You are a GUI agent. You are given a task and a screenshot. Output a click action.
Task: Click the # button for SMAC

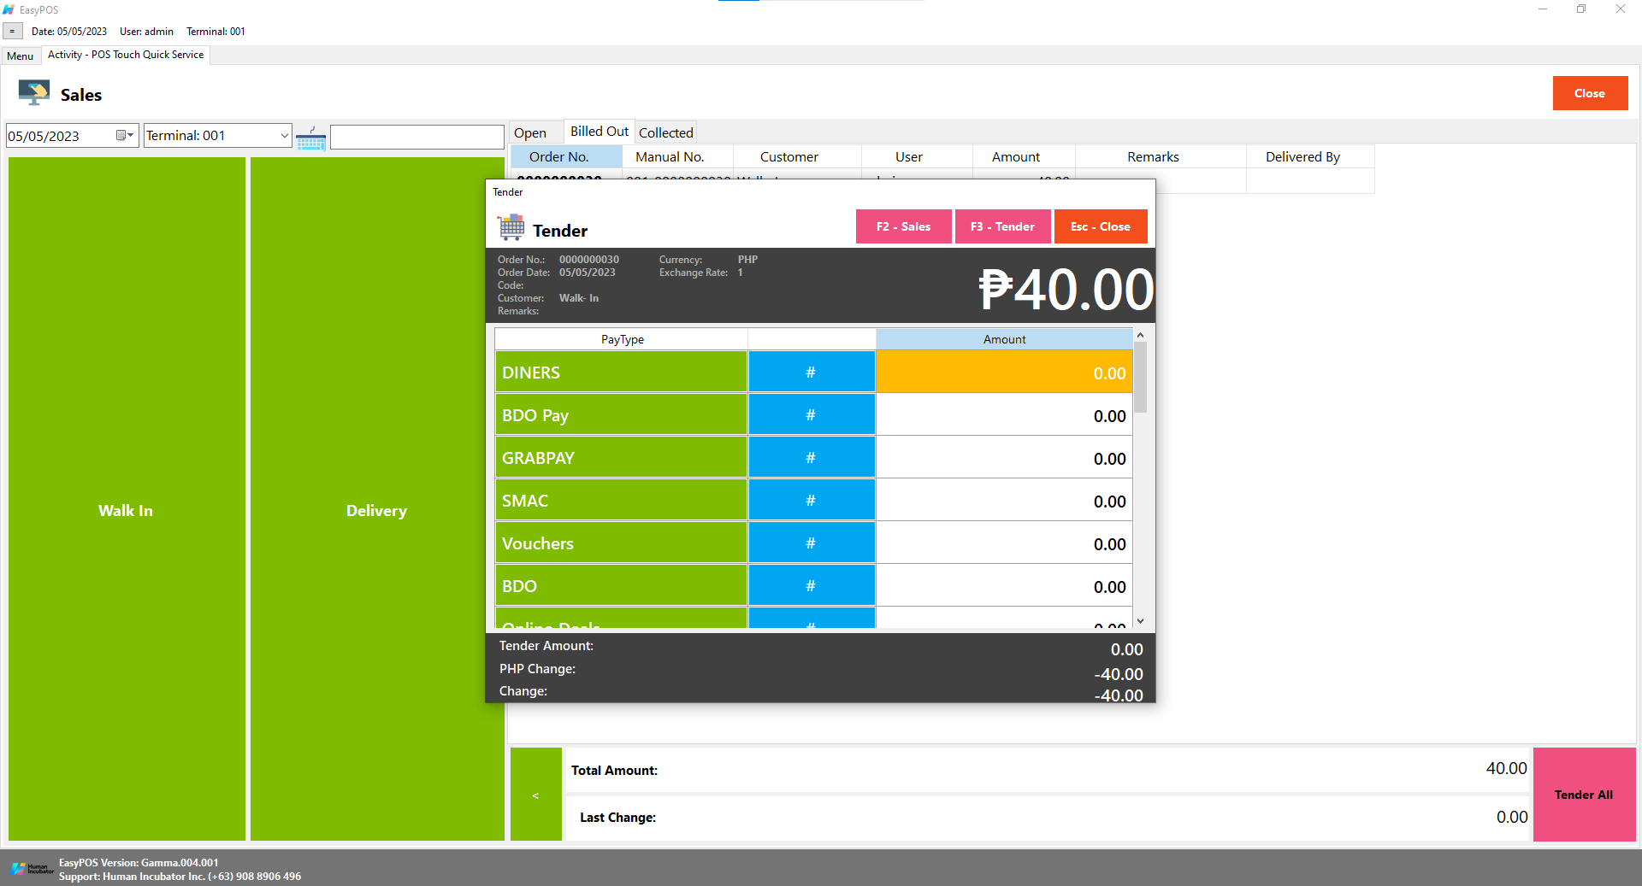pyautogui.click(x=812, y=501)
